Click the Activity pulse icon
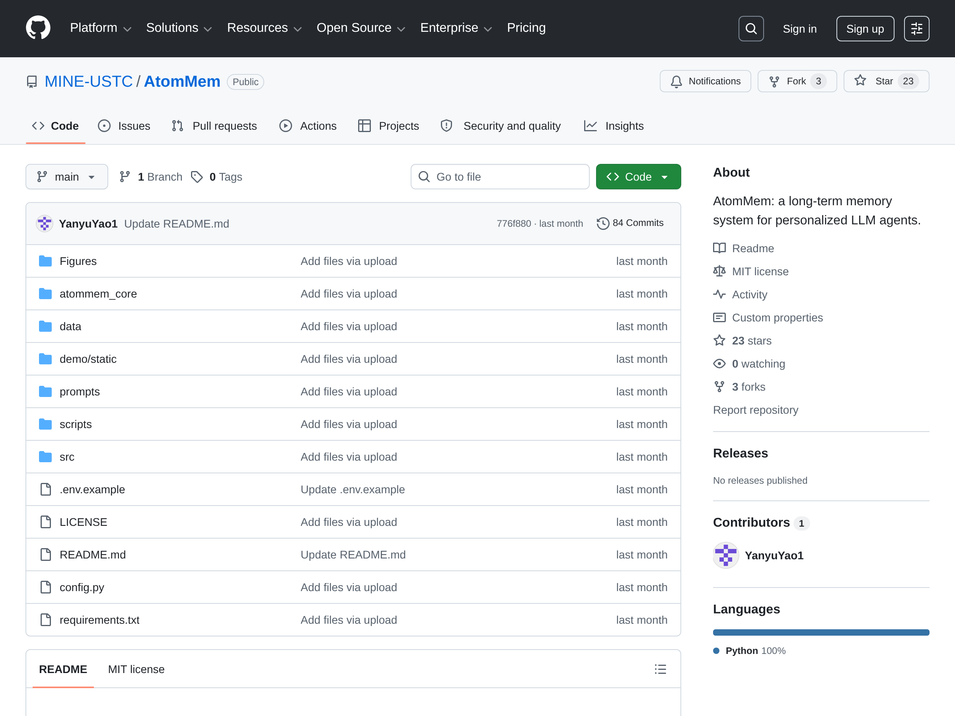Screen dimensions: 955x716 point(719,294)
